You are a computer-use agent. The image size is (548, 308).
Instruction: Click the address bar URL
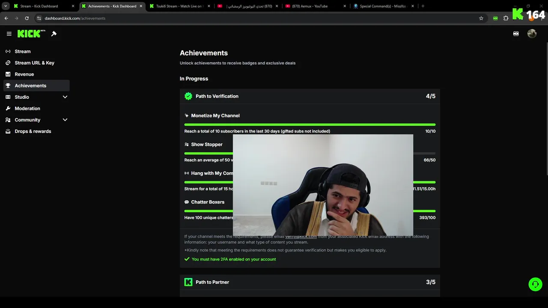coord(75,18)
